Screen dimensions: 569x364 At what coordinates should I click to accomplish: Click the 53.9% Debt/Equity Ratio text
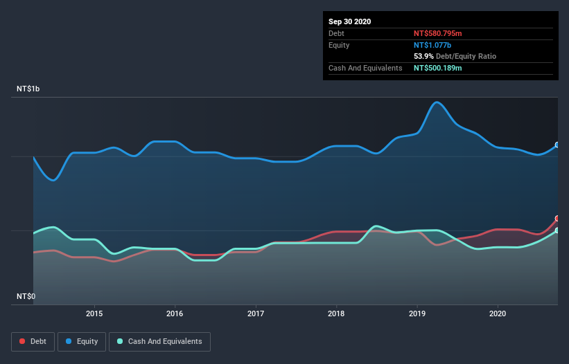tap(455, 56)
